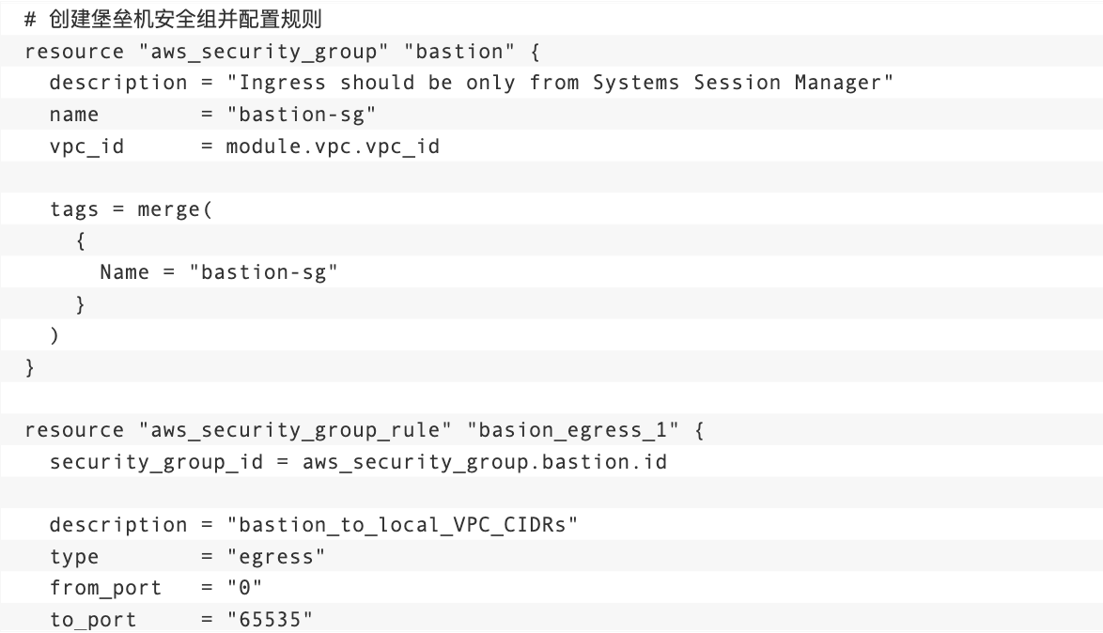Click the name attribute keyword

click(x=74, y=115)
